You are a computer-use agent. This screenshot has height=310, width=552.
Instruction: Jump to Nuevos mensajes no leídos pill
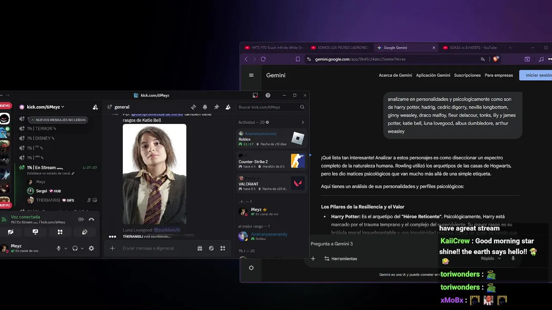pyautogui.click(x=59, y=120)
